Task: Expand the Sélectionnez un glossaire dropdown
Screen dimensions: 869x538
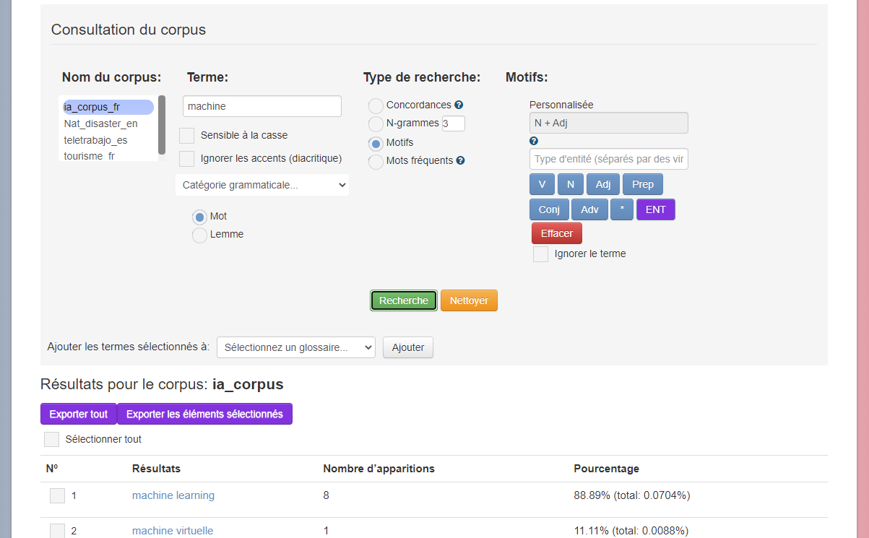Action: click(295, 347)
